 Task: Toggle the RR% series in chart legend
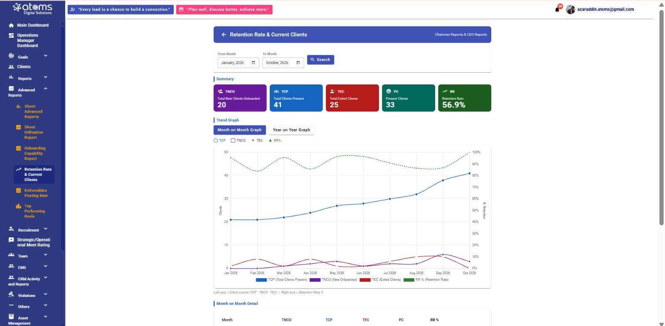275,140
